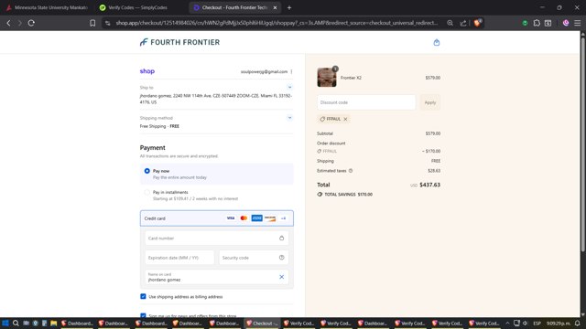Click the Discount code field
This screenshot has width=586, height=329.
pyautogui.click(x=366, y=102)
